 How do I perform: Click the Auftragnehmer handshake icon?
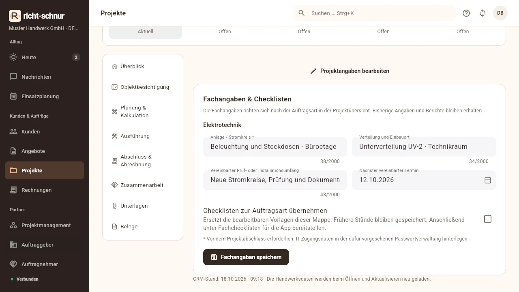13,264
